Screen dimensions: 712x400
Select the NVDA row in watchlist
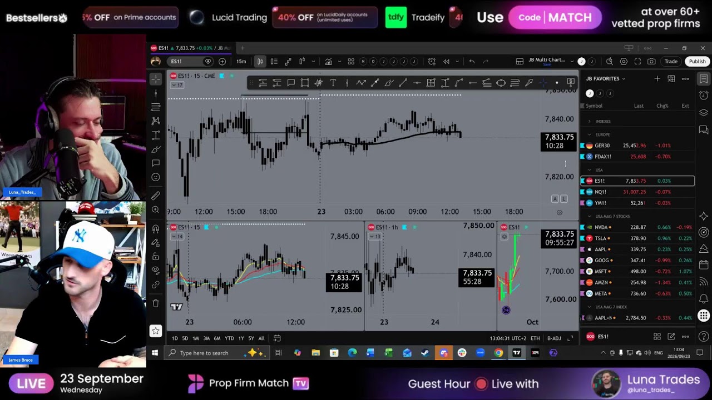pyautogui.click(x=637, y=227)
